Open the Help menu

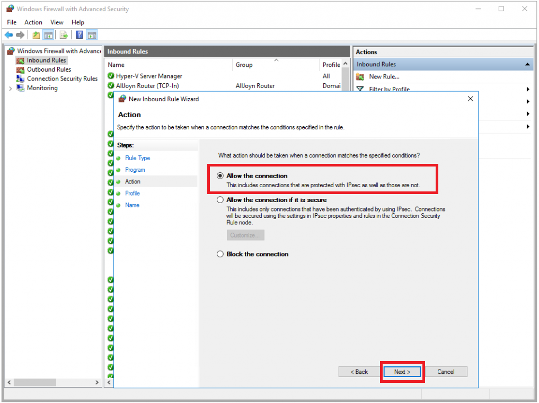[78, 22]
